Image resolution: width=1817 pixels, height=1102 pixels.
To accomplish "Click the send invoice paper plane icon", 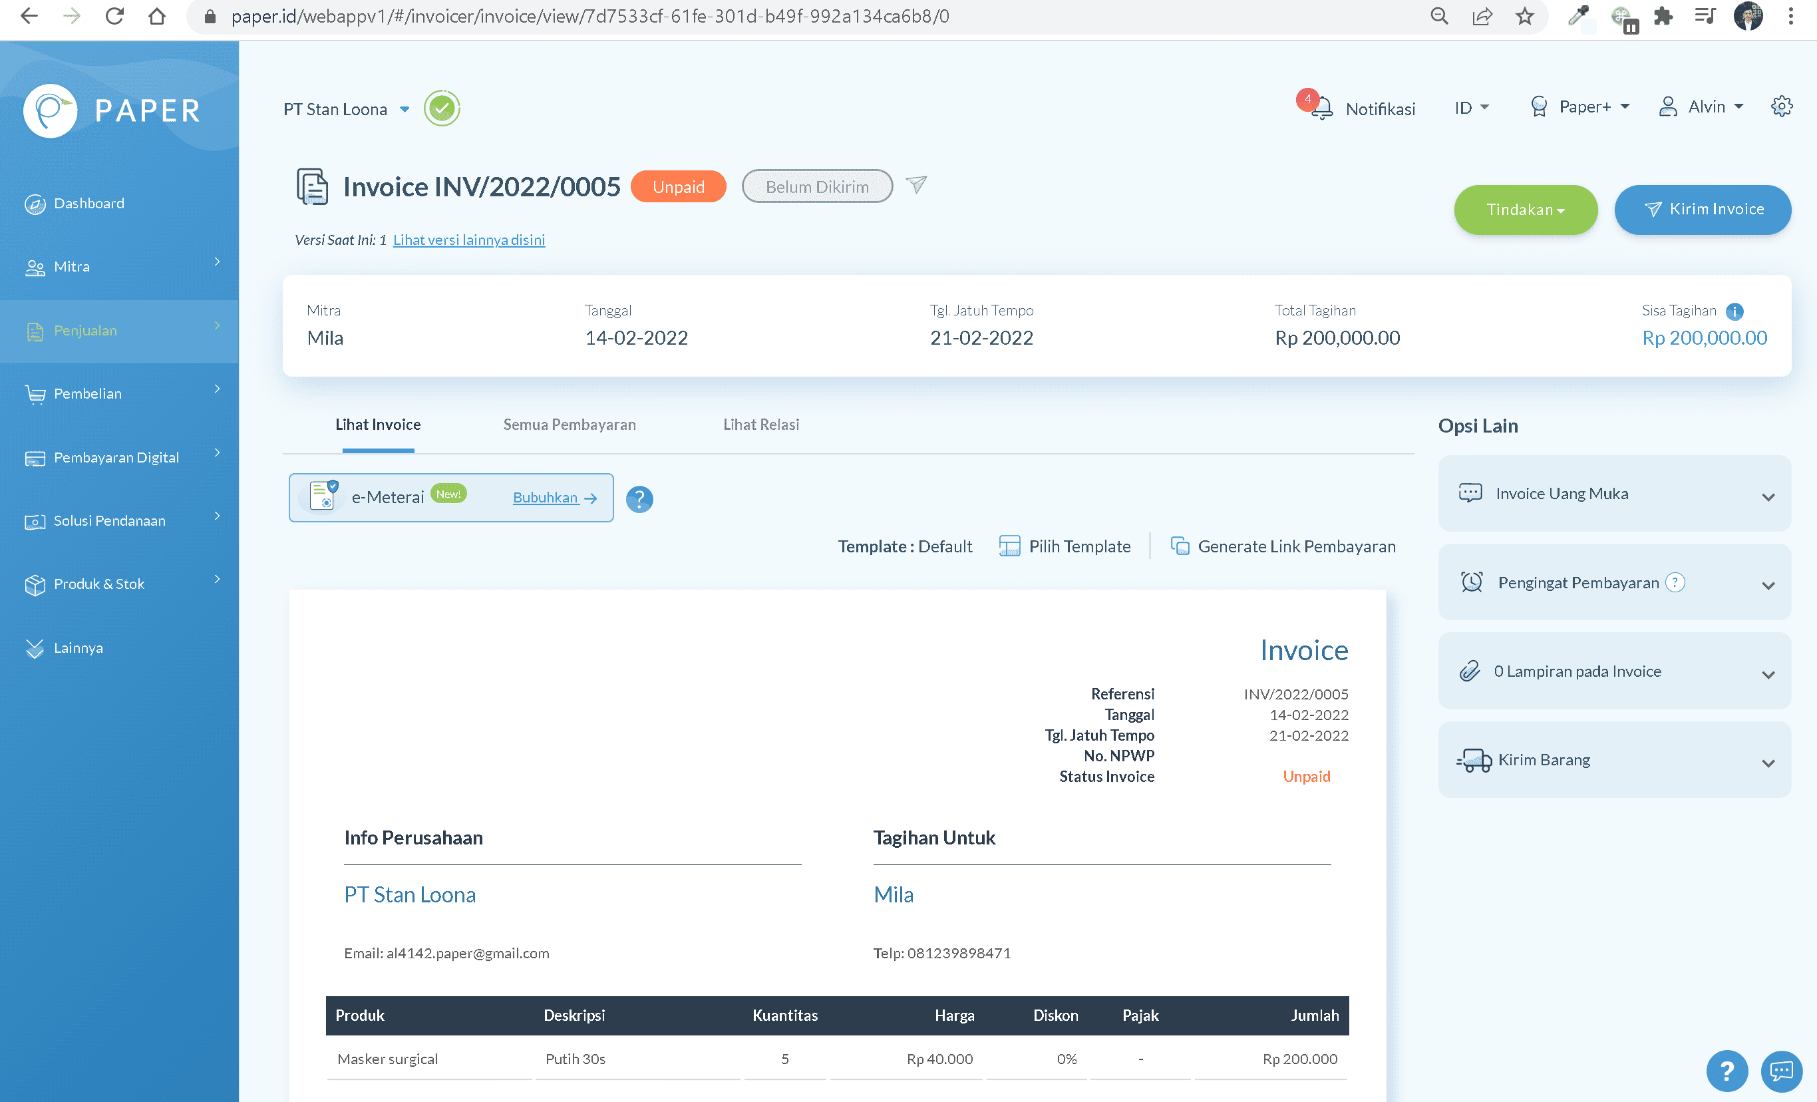I will [x=917, y=185].
